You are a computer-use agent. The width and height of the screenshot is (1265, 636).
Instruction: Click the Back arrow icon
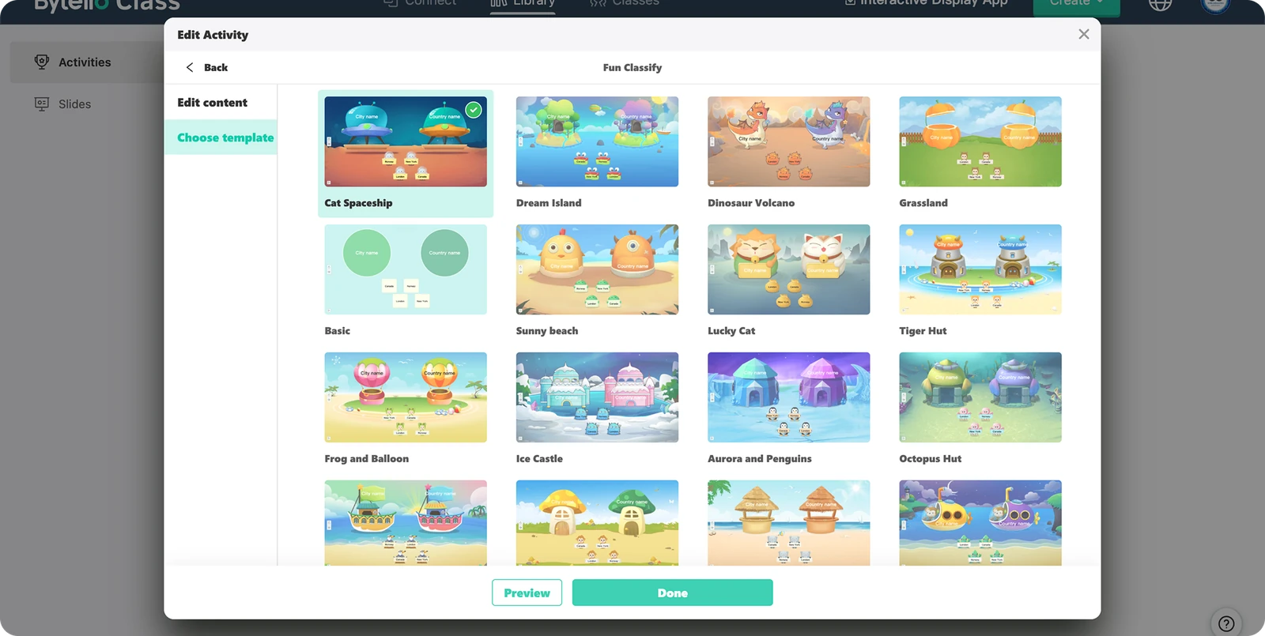click(190, 67)
